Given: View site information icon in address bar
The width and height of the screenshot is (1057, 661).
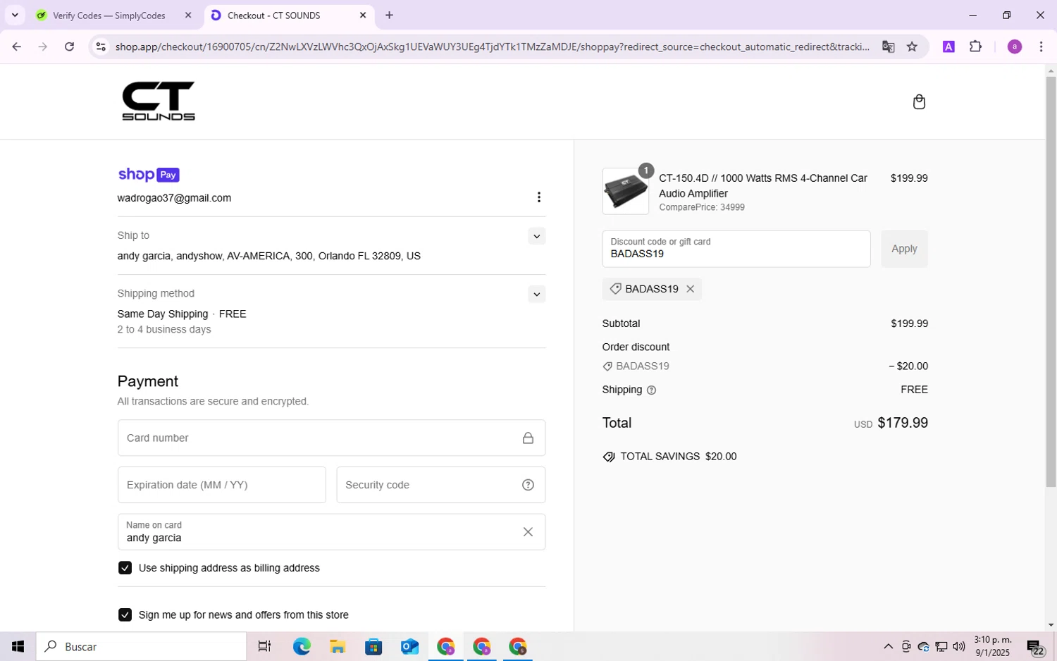Looking at the screenshot, I should coord(101,47).
